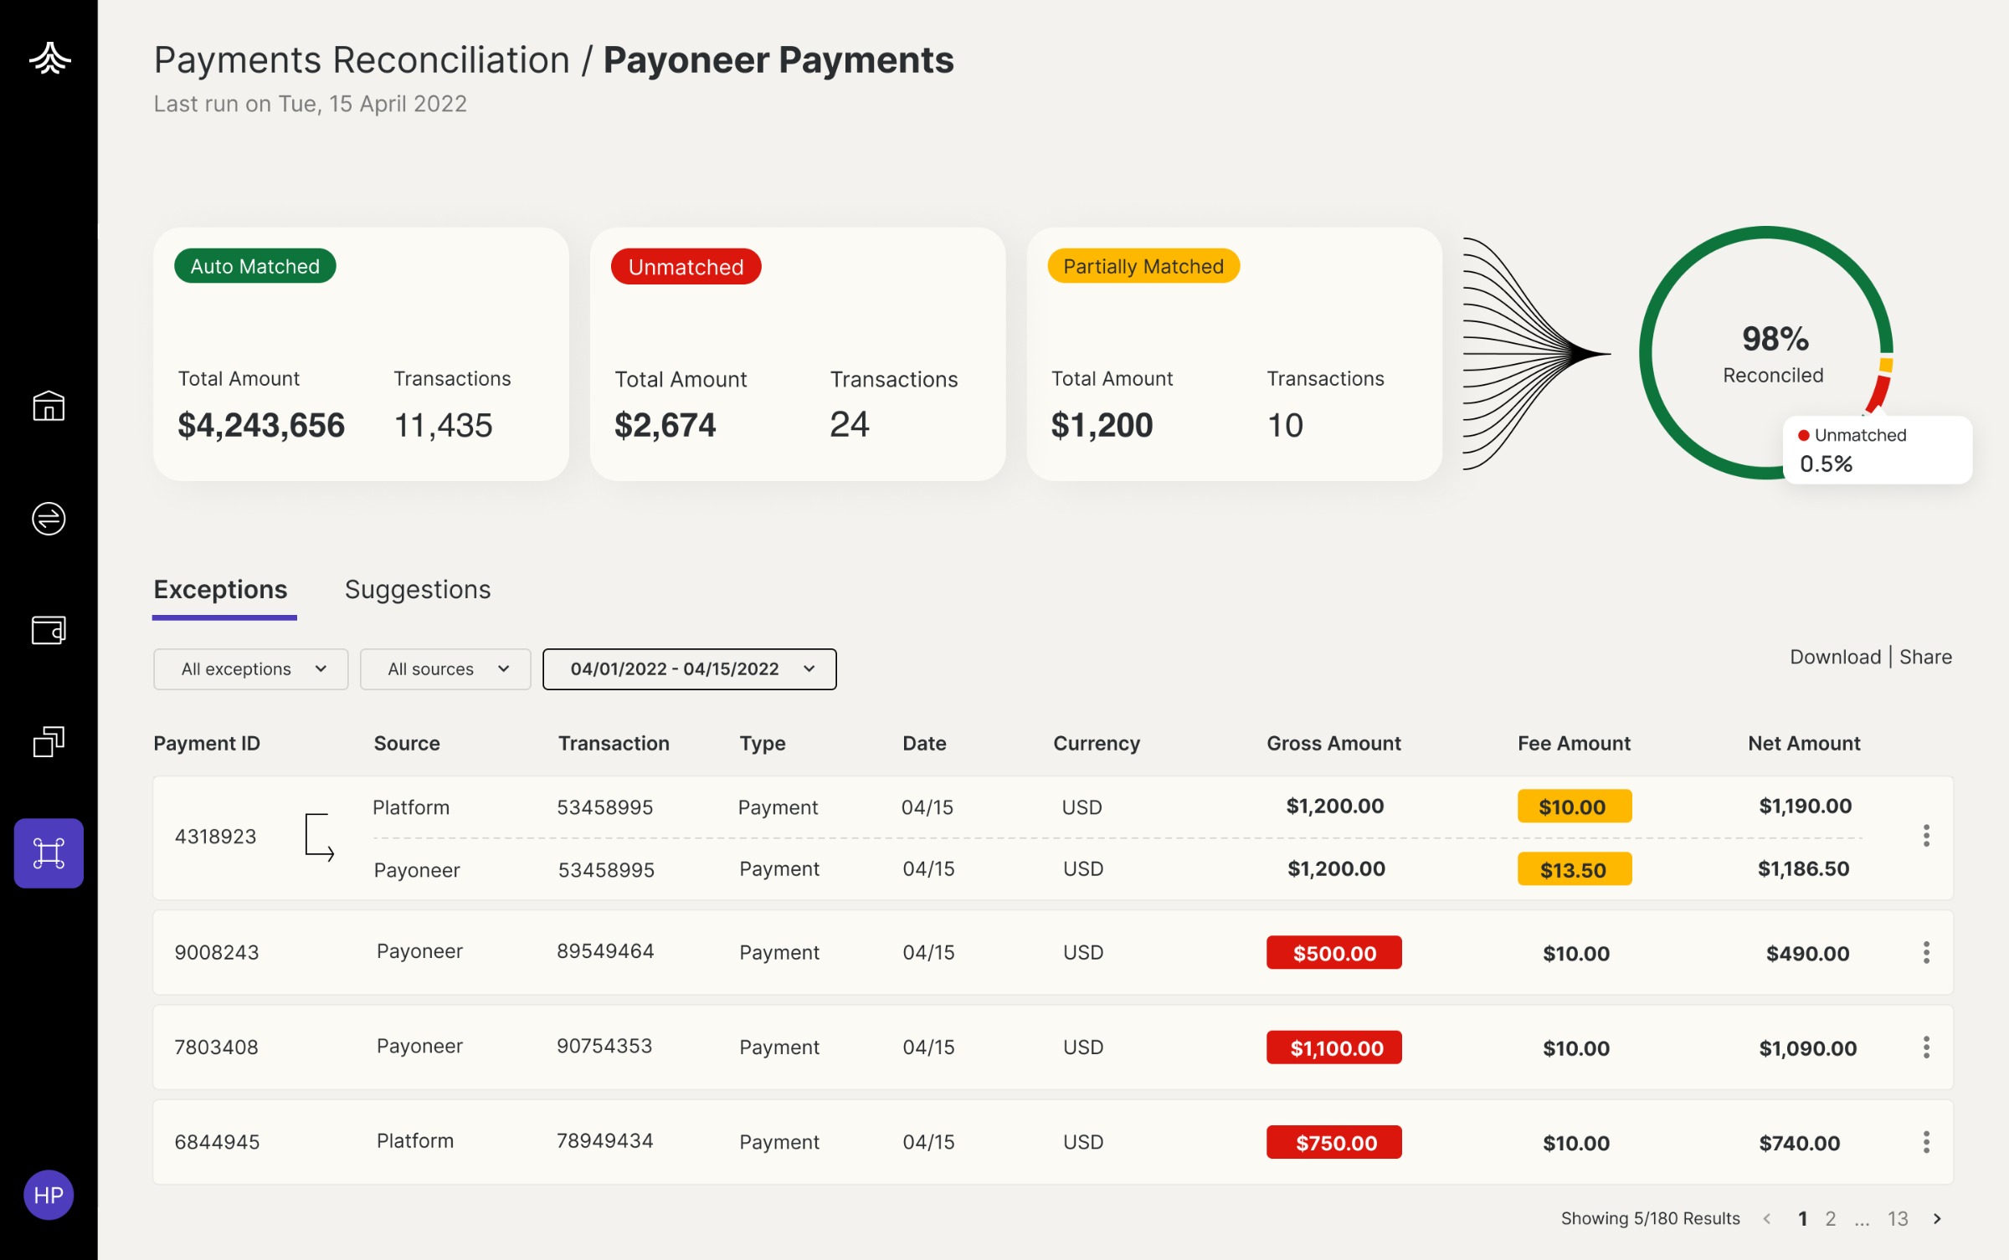Click the Download link
This screenshot has height=1260, width=2009.
point(1835,657)
